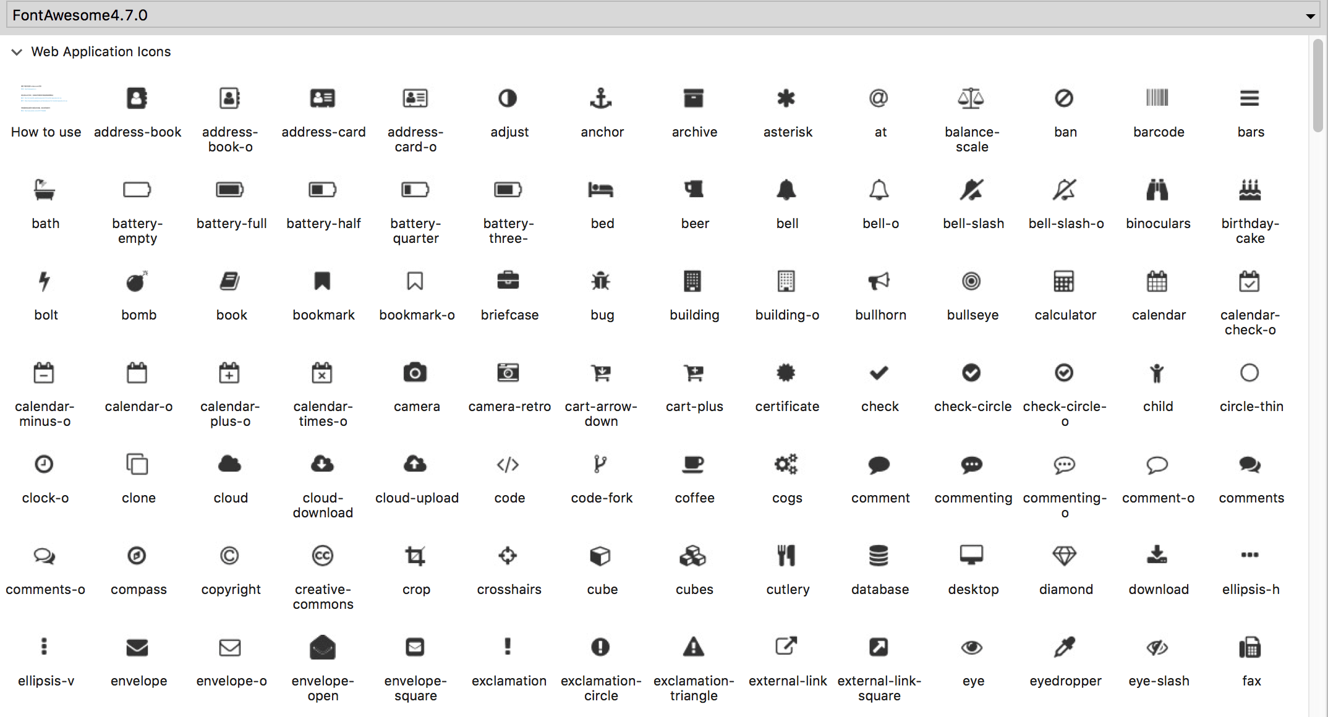Select the calendar-check-o icon
The width and height of the screenshot is (1328, 717).
click(1249, 281)
